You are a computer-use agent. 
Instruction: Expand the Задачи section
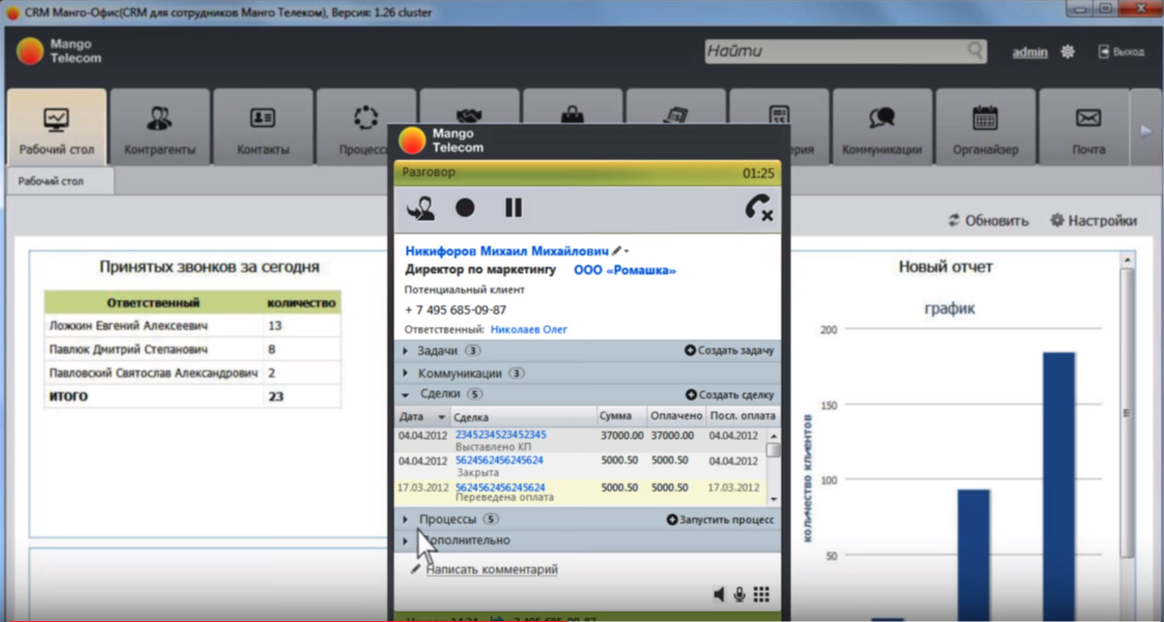pyautogui.click(x=406, y=350)
